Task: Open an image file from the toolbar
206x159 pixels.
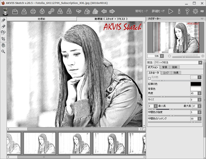Action: pos(15,12)
